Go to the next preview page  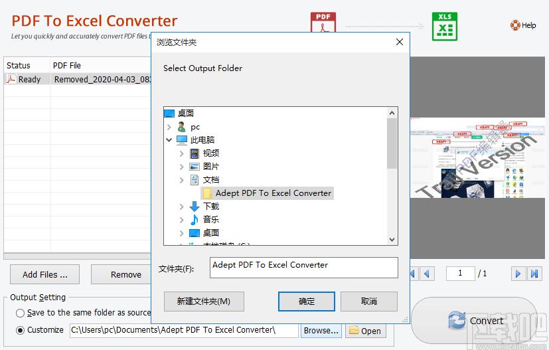tap(518, 274)
